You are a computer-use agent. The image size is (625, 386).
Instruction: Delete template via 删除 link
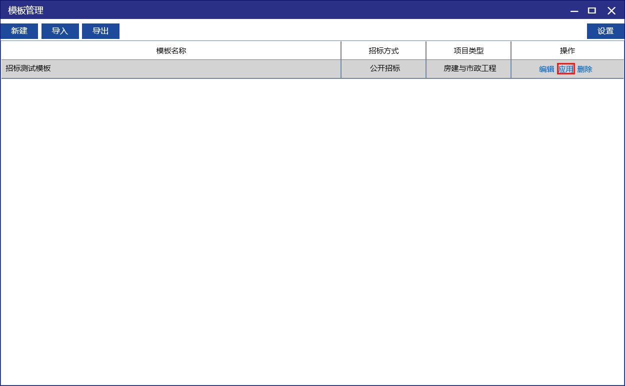click(585, 69)
